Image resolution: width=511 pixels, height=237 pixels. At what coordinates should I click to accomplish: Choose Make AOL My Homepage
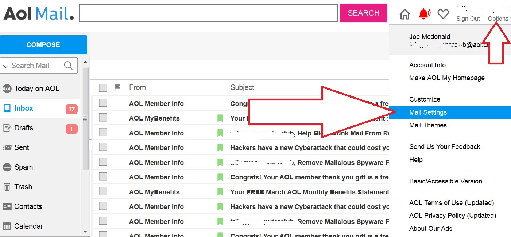point(447,78)
